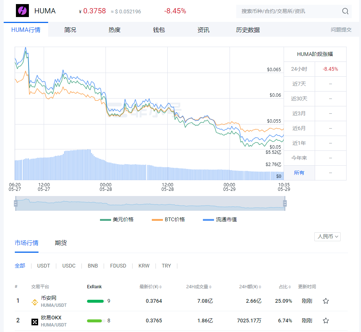The width and height of the screenshot is (361, 332).
Task: Select the 市场行情 section tab
Action: tap(27, 243)
